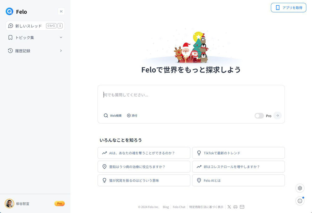Expand the トピック集 chevron

[x=61, y=37]
